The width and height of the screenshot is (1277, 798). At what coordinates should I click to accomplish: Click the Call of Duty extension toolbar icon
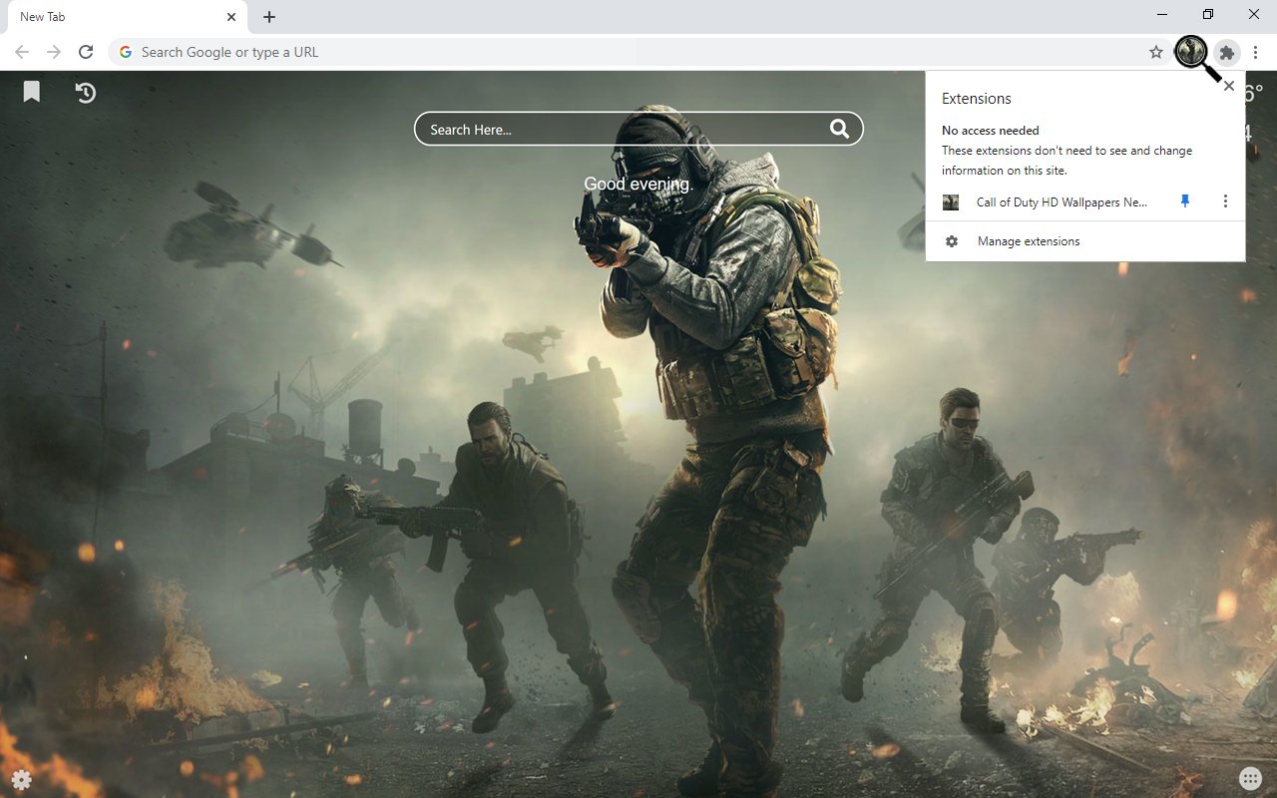[1191, 52]
